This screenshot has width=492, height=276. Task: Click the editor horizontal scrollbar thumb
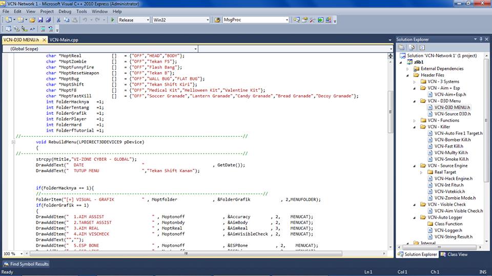point(186,253)
